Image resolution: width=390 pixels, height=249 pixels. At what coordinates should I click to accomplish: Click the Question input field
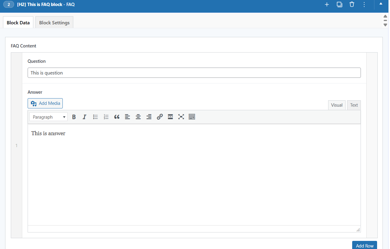pyautogui.click(x=194, y=73)
